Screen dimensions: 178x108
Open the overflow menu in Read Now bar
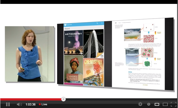point(102,23)
